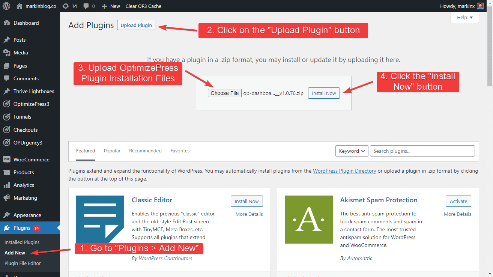493x277 pixels.
Task: Click inside the Search plugins field
Action: pyautogui.click(x=422, y=151)
